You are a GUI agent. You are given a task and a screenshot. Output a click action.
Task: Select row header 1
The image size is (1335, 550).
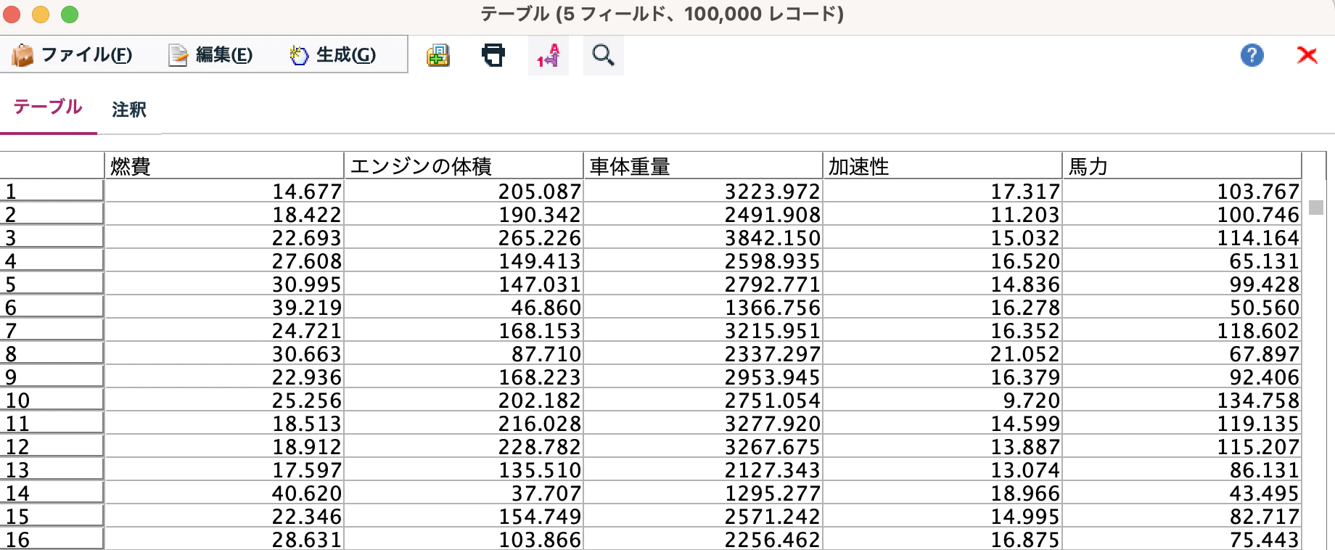pyautogui.click(x=52, y=191)
